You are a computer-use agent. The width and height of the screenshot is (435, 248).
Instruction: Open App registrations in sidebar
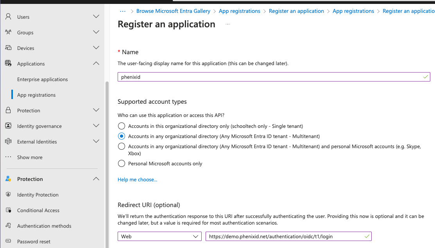click(36, 95)
